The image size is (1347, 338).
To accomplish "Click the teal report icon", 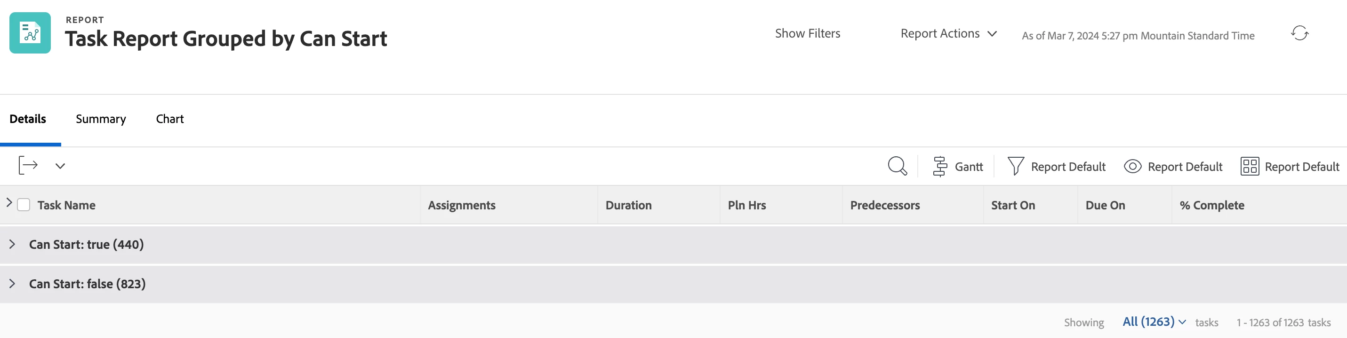I will click(30, 33).
